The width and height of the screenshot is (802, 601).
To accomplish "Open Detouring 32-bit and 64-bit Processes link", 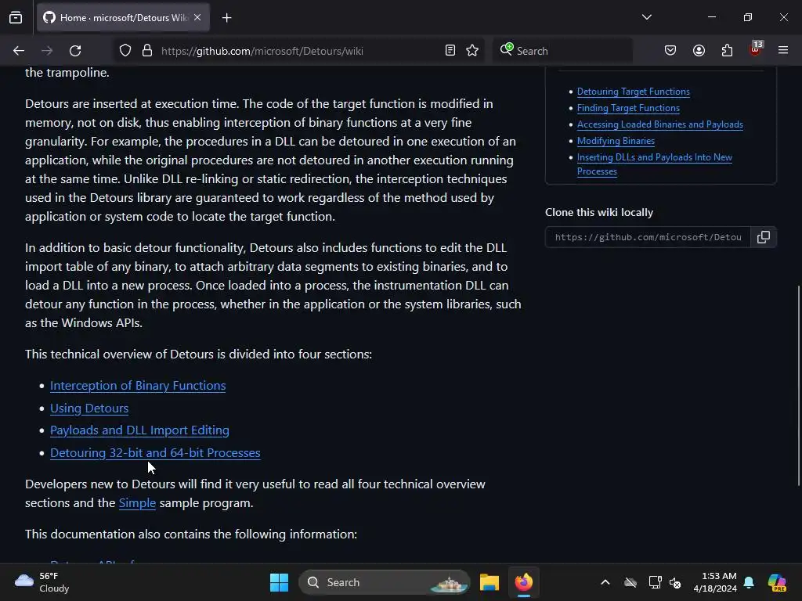I will click(155, 453).
